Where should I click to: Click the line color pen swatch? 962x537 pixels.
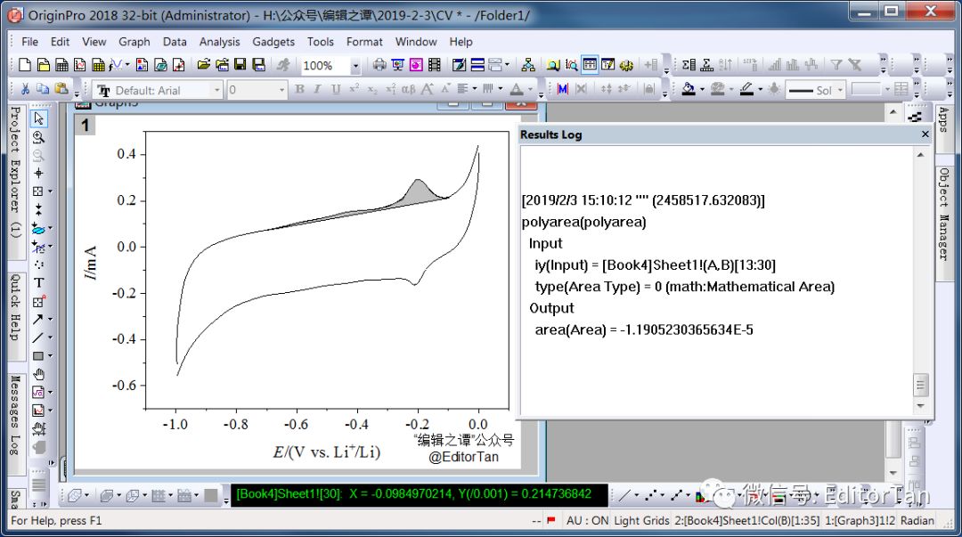[x=746, y=90]
